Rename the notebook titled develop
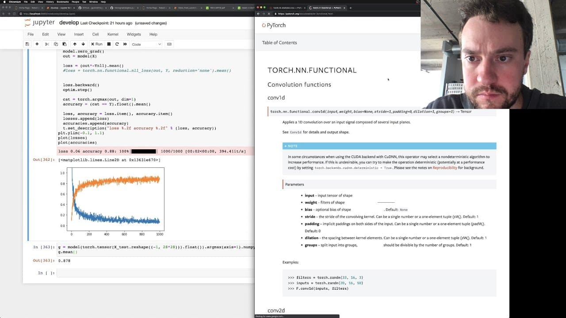 pos(69,23)
